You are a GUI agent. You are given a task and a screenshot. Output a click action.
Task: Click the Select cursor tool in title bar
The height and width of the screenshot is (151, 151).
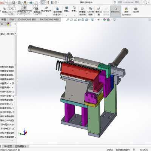(x=43, y=2)
